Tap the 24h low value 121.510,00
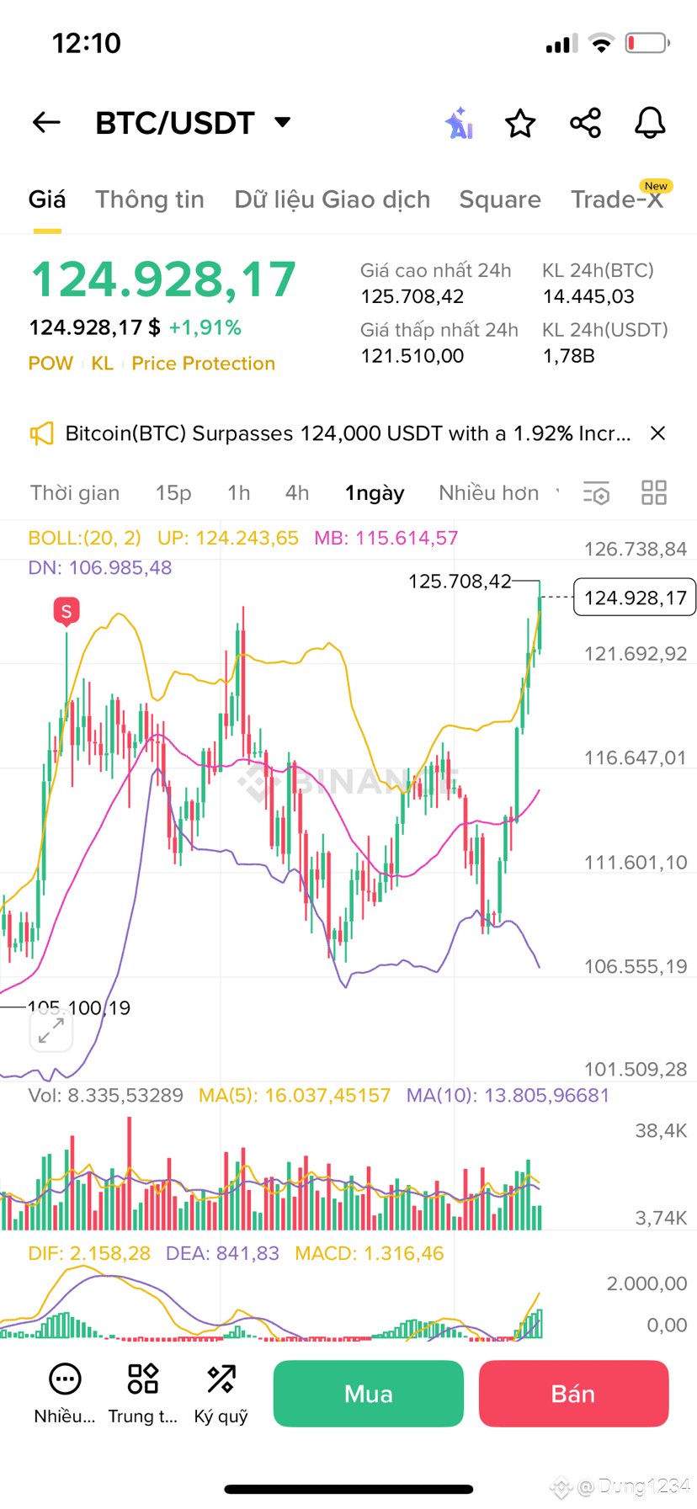The height and width of the screenshot is (1509, 697). point(412,356)
